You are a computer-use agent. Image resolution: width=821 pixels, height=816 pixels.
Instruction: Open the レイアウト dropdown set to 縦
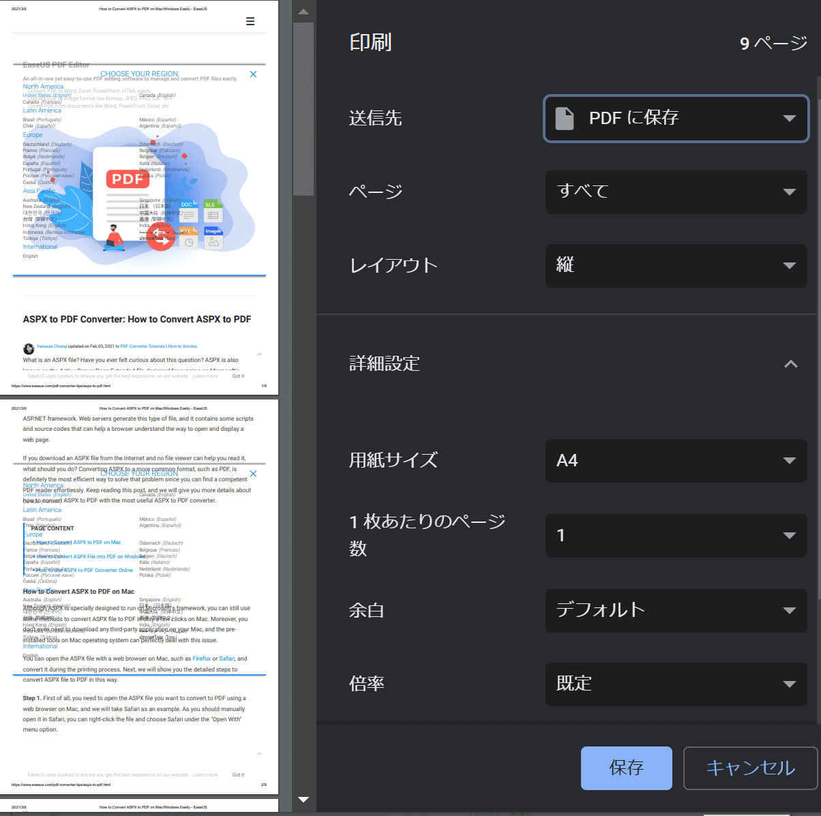coord(676,265)
